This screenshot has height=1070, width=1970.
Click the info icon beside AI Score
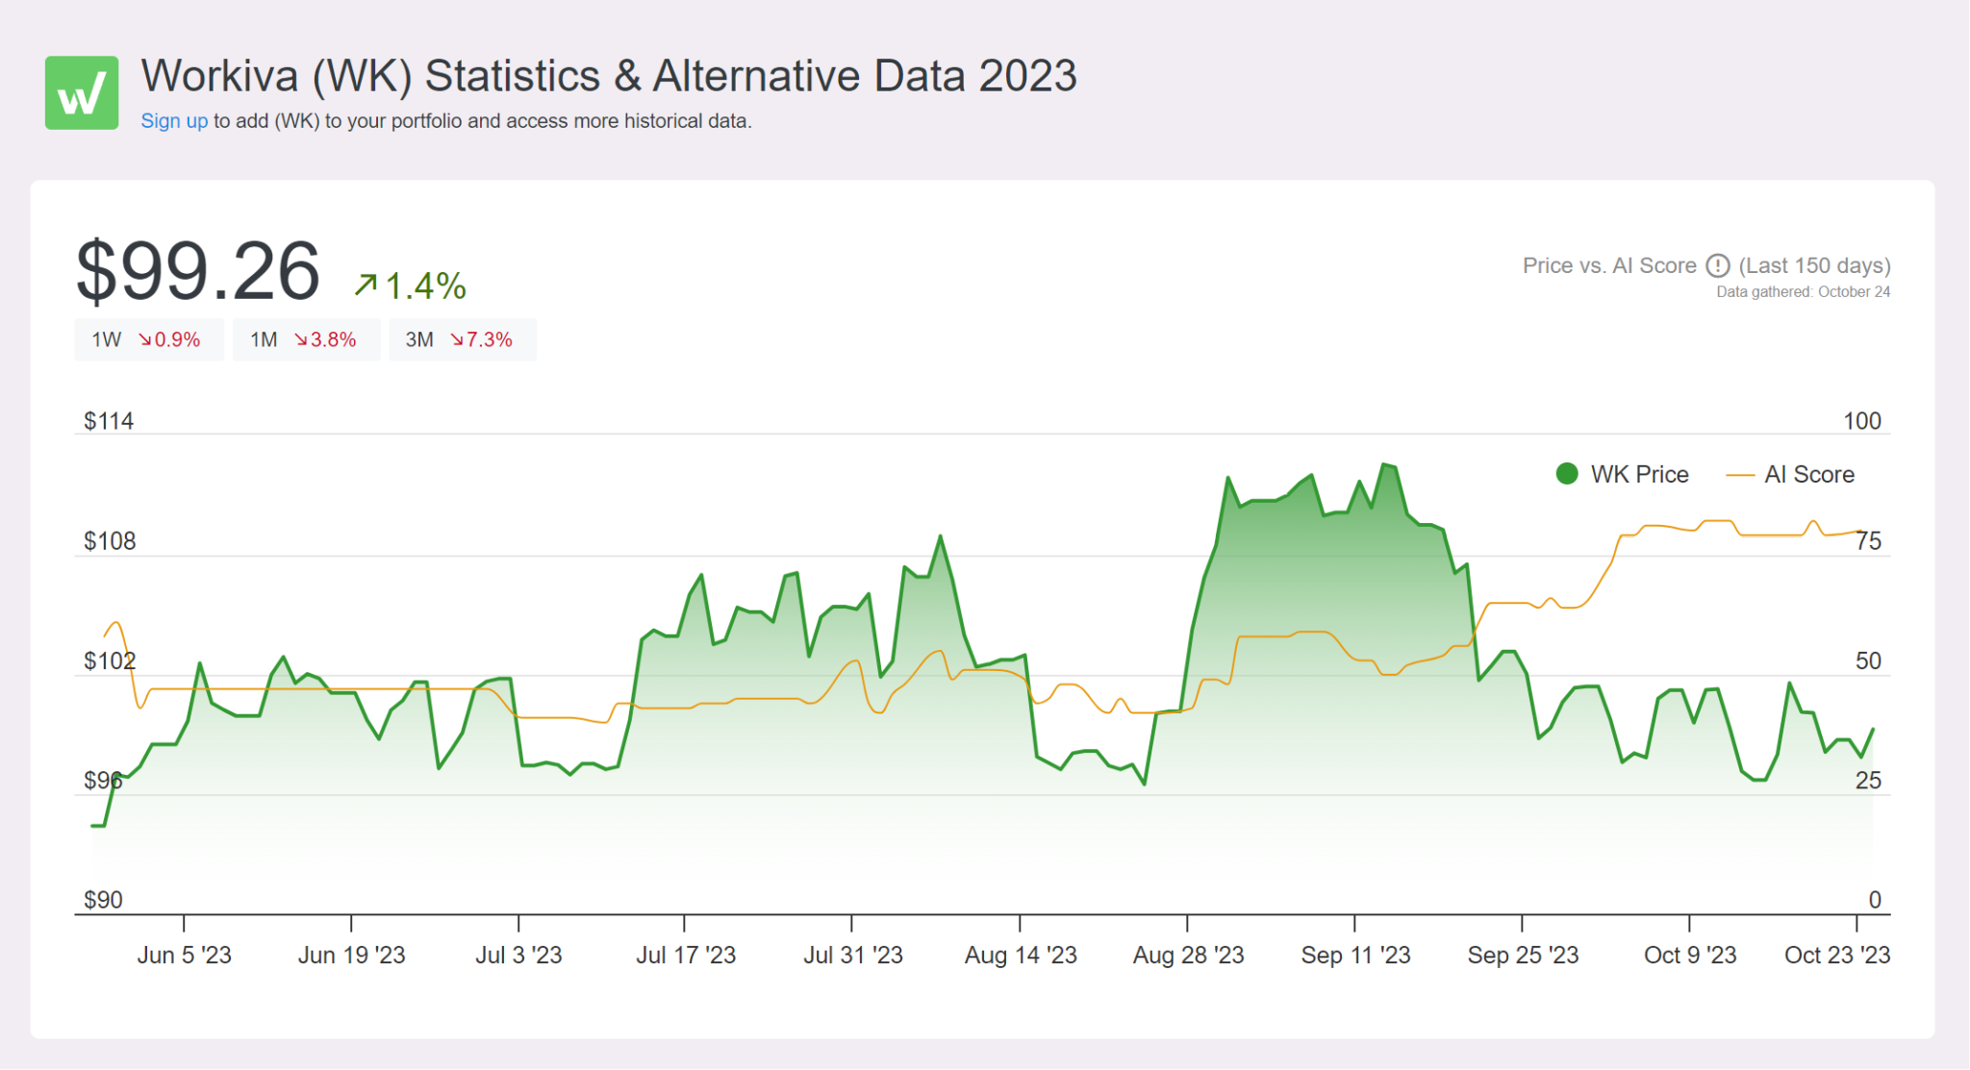point(1718,265)
